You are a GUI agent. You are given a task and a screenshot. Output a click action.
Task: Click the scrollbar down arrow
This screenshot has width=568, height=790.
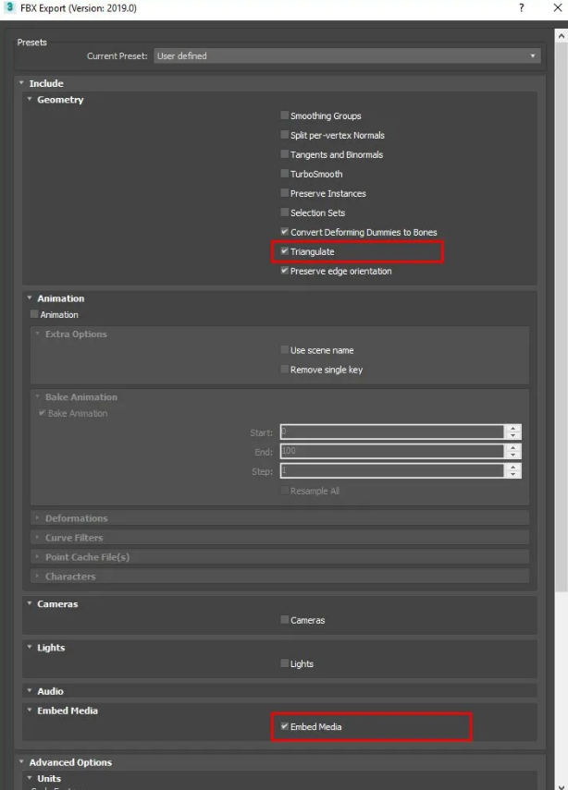(562, 786)
